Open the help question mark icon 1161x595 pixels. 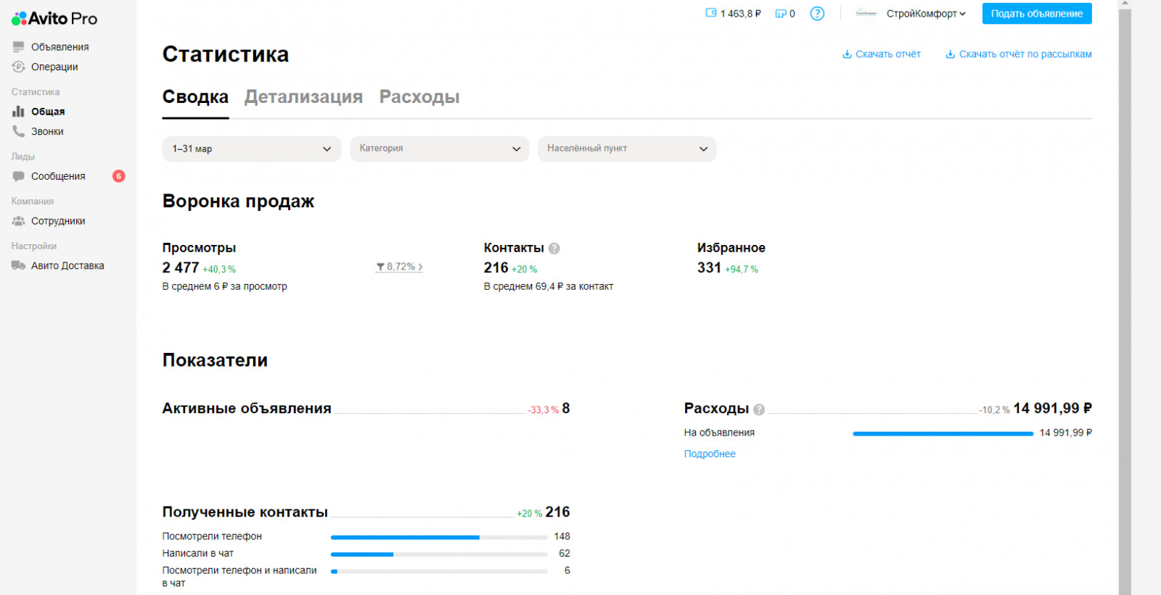click(817, 14)
